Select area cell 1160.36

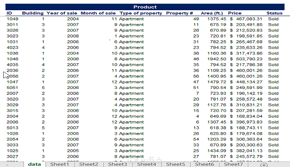[x=216, y=53]
